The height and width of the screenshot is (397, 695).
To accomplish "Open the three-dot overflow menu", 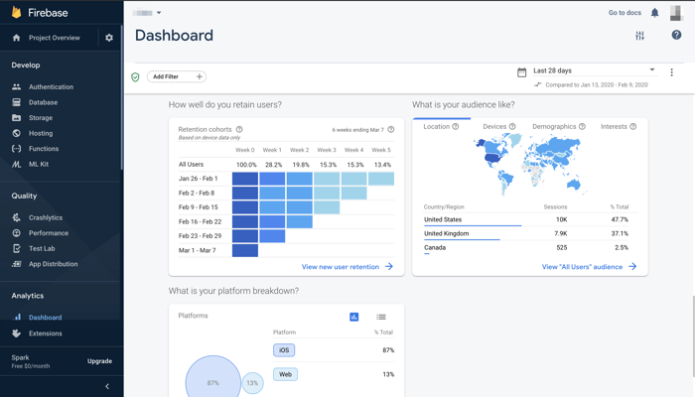I will coord(671,72).
